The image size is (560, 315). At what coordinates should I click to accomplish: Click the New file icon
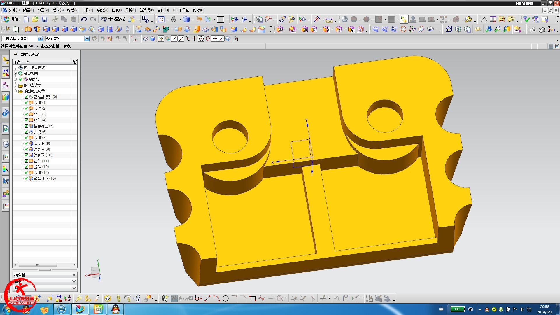tap(26, 19)
